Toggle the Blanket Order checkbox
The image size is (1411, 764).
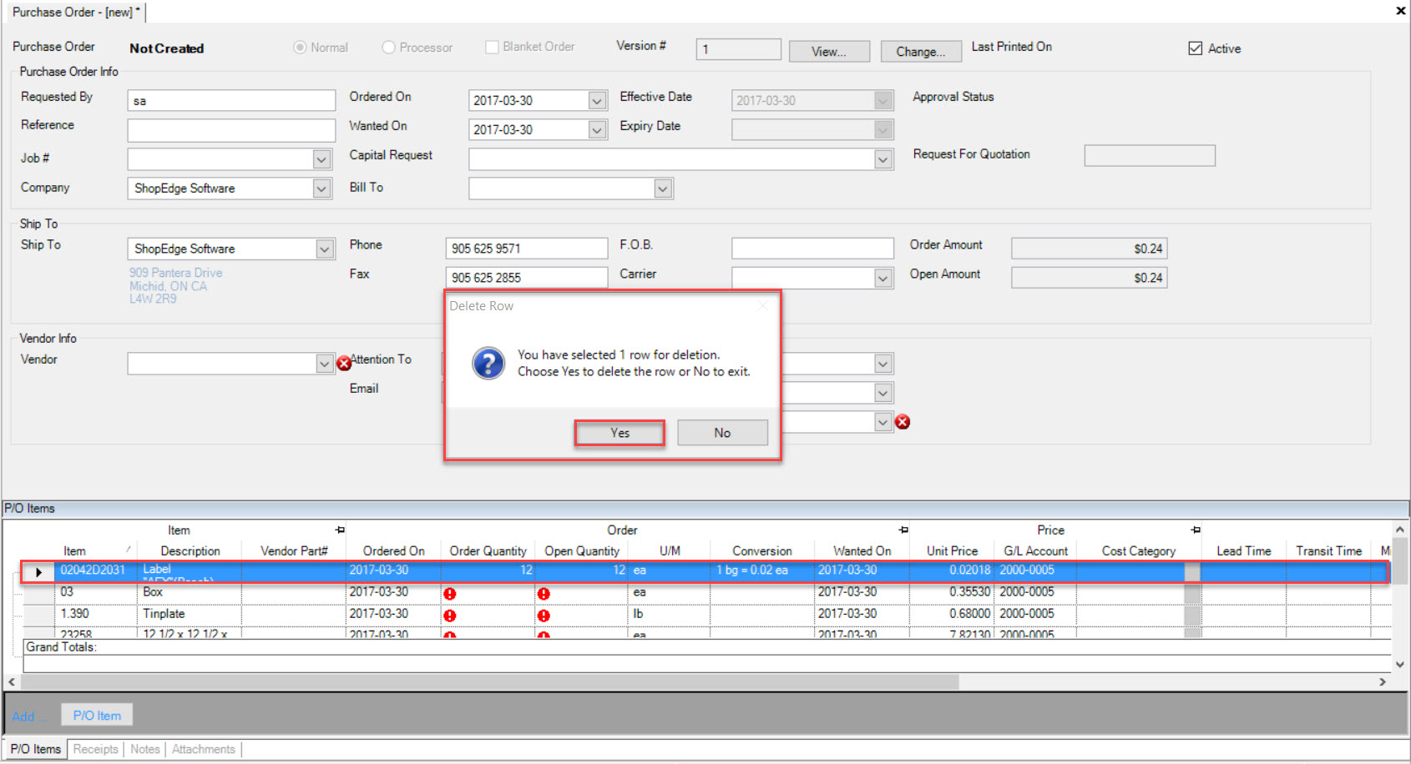[x=493, y=47]
